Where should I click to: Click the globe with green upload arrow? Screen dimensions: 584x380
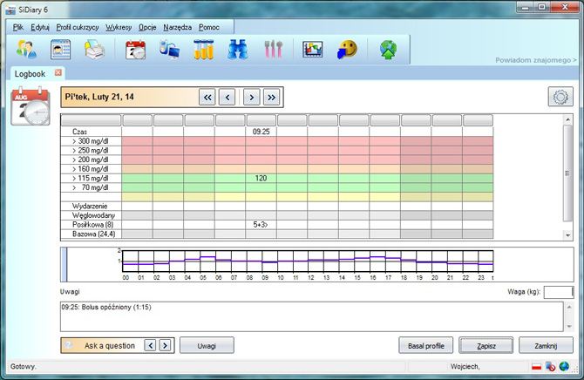(388, 49)
